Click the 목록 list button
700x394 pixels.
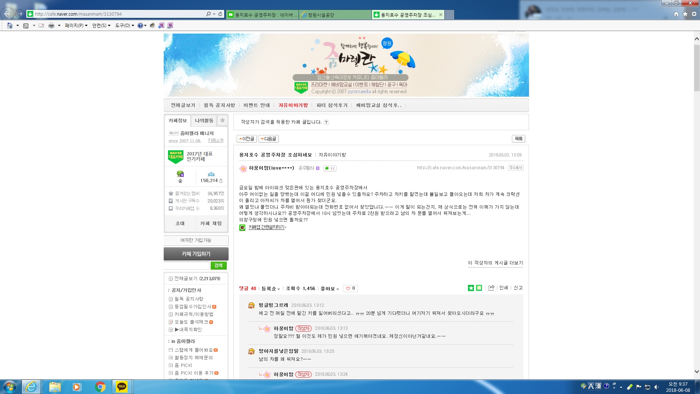[518, 139]
